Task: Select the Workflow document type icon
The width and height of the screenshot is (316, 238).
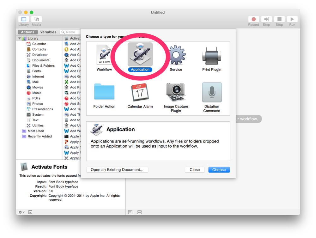Action: [104, 55]
